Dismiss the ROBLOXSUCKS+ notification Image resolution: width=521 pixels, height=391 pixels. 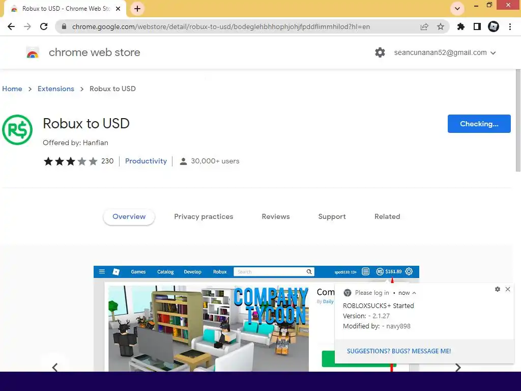pos(508,289)
